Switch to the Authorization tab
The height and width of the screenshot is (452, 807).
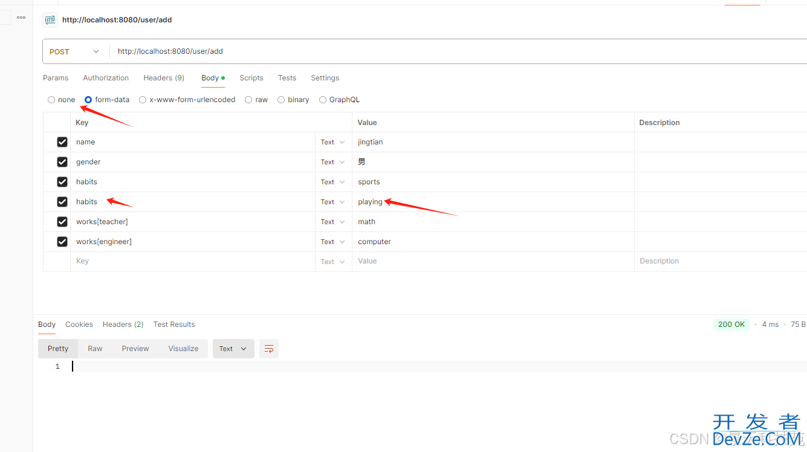tap(106, 78)
